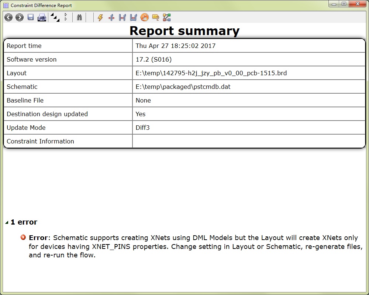Print the report with the printer icon

point(42,17)
